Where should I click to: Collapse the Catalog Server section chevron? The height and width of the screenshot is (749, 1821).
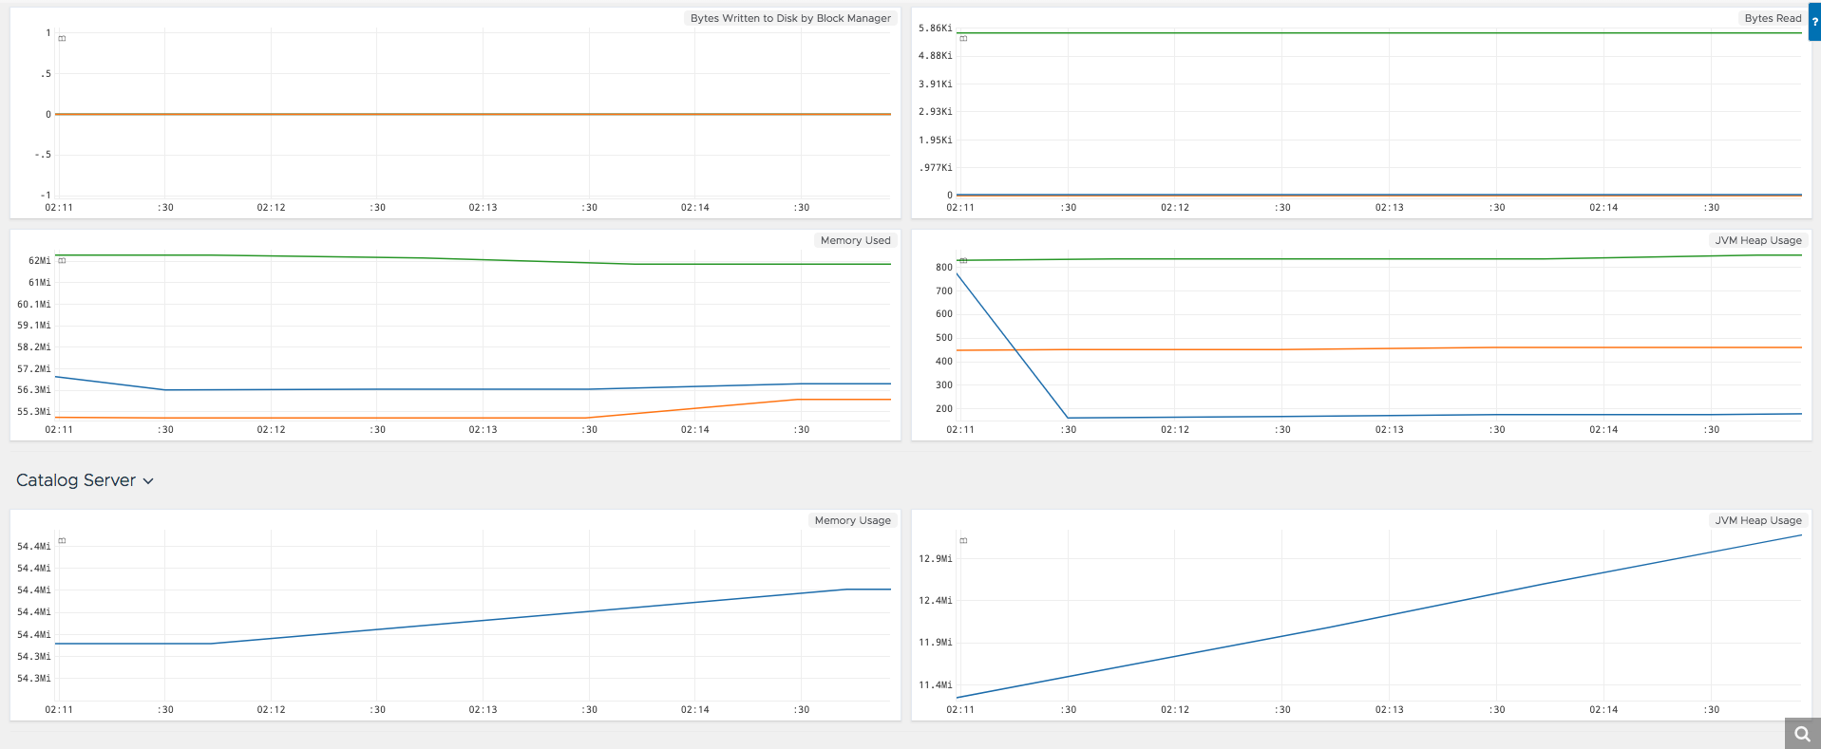pos(148,481)
